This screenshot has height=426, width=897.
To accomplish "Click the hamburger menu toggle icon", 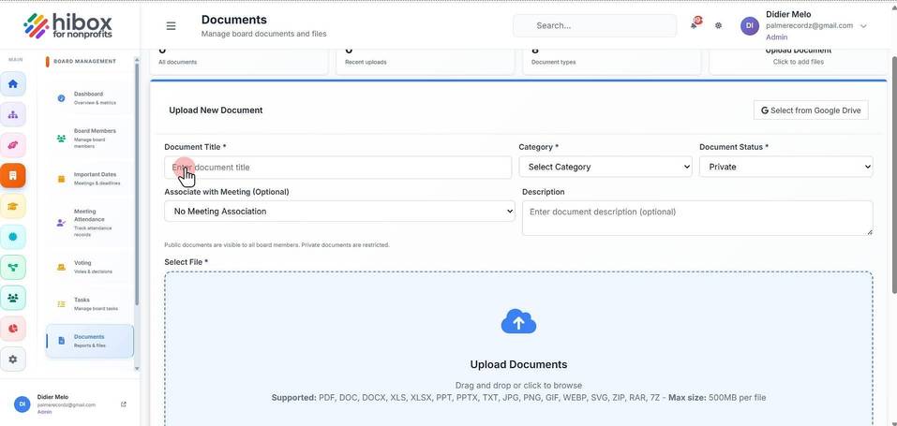I will click(171, 25).
